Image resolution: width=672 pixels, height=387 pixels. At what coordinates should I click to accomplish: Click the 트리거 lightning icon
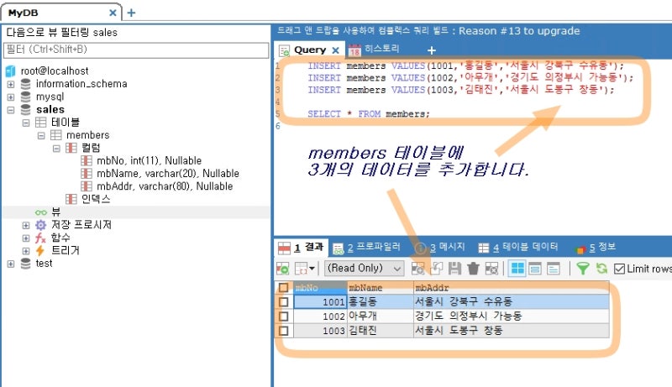(x=40, y=251)
